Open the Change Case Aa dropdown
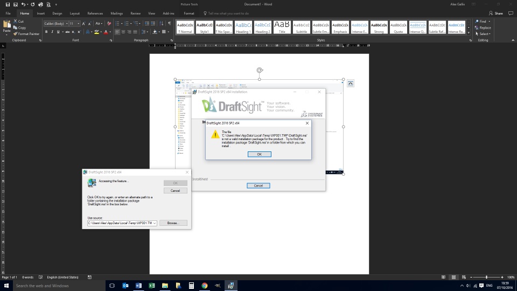Viewport: 517px width, 291px height. (x=99, y=23)
